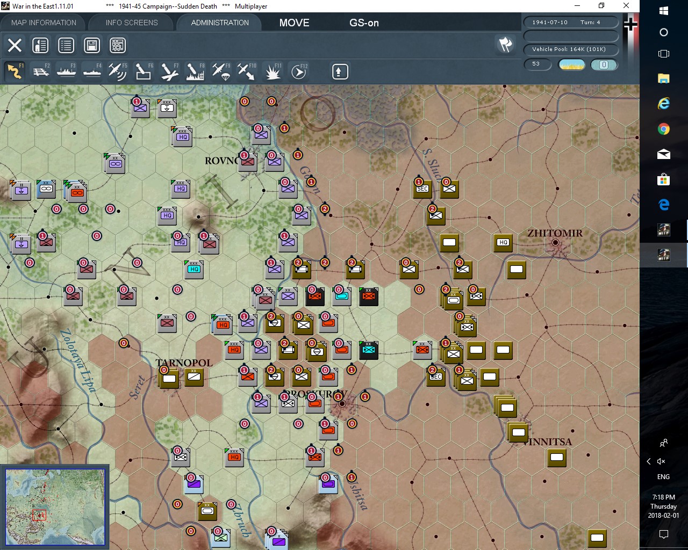This screenshot has height=550, width=688.
Task: Open the Mail app taskbar icon
Action: [x=664, y=155]
